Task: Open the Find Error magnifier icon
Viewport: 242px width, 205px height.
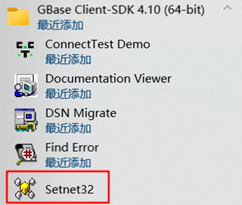Action: 26,154
